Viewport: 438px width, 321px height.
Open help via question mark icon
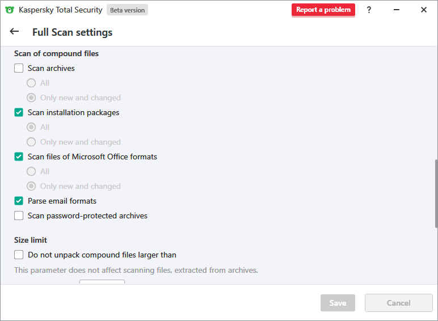click(x=369, y=10)
